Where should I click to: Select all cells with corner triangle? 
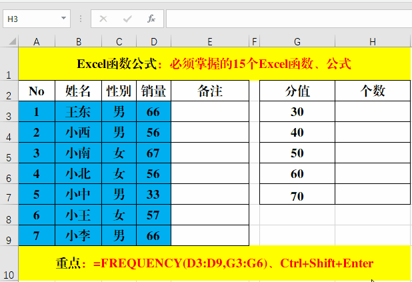(13, 41)
